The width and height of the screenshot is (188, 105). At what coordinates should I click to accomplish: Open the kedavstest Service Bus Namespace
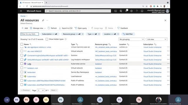point(31,72)
